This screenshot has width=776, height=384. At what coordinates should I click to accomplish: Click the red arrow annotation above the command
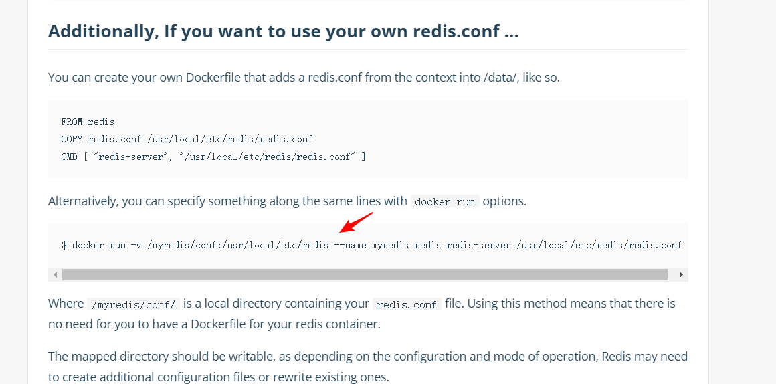[x=355, y=223]
